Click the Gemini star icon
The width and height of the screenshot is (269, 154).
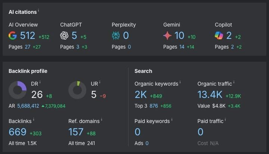click(x=168, y=36)
